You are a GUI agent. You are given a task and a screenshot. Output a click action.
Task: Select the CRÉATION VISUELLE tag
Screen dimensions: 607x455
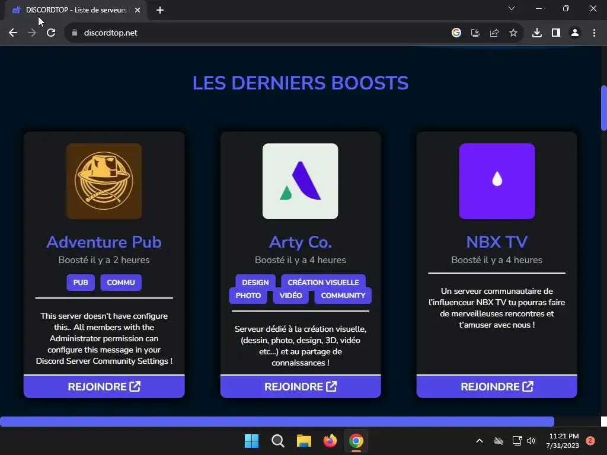click(323, 282)
